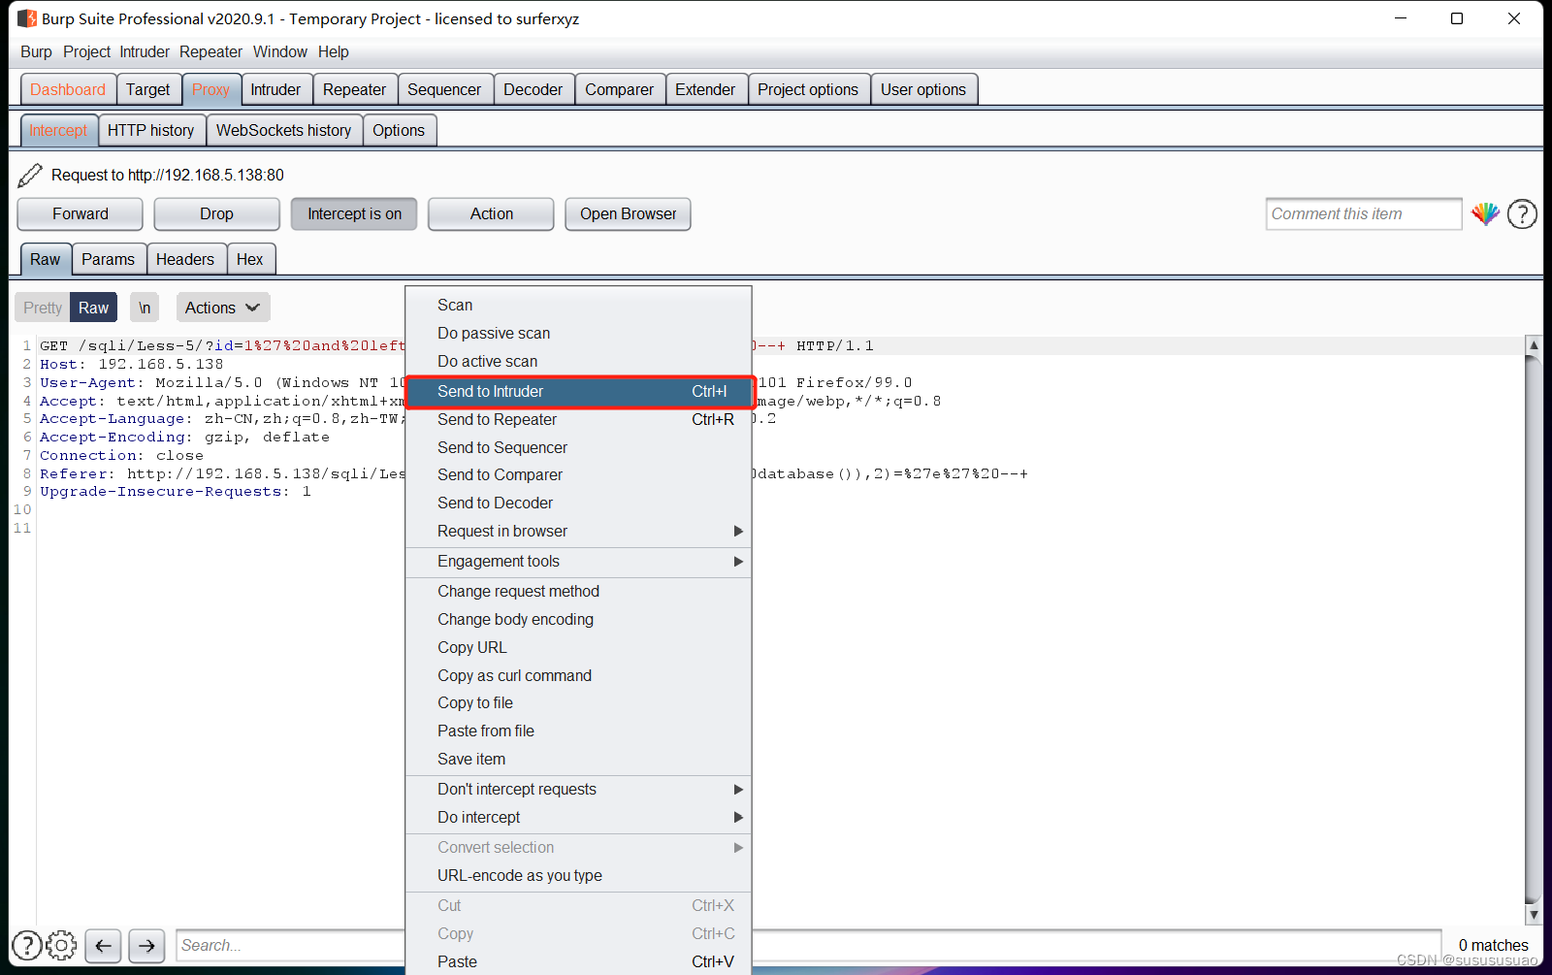Click the Drop button
Image resolution: width=1552 pixels, height=975 pixels.
(x=216, y=214)
